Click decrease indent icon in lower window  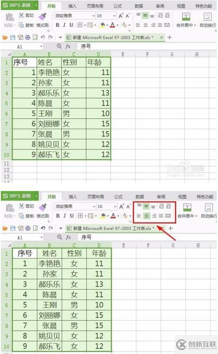[161, 206]
